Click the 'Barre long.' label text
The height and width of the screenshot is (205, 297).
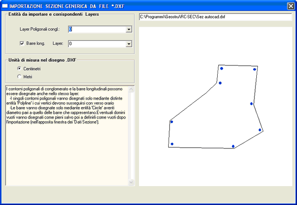[x=36, y=43]
